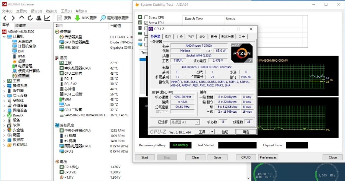Click the up arrow in AIDA64 toolbar
Image resolution: width=345 pixels, height=181 pixels.
(22, 17)
